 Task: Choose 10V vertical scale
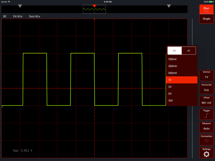[182, 101]
